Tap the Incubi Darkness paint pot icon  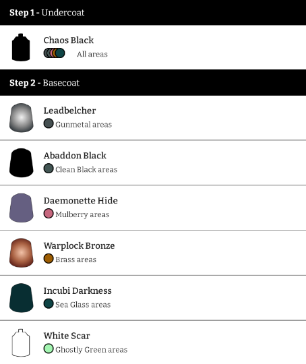pos(22,298)
